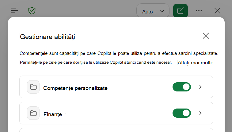
Task: Open the hamburger navigation menu
Action: point(14,11)
